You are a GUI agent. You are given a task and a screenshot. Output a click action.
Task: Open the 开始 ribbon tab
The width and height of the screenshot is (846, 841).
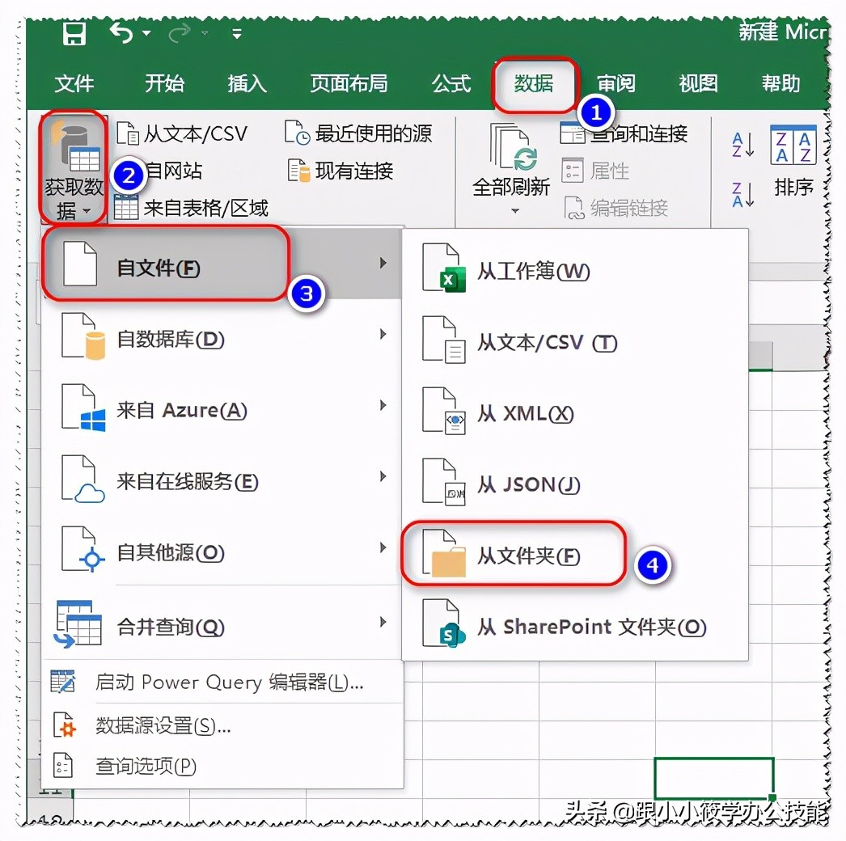pos(165,82)
